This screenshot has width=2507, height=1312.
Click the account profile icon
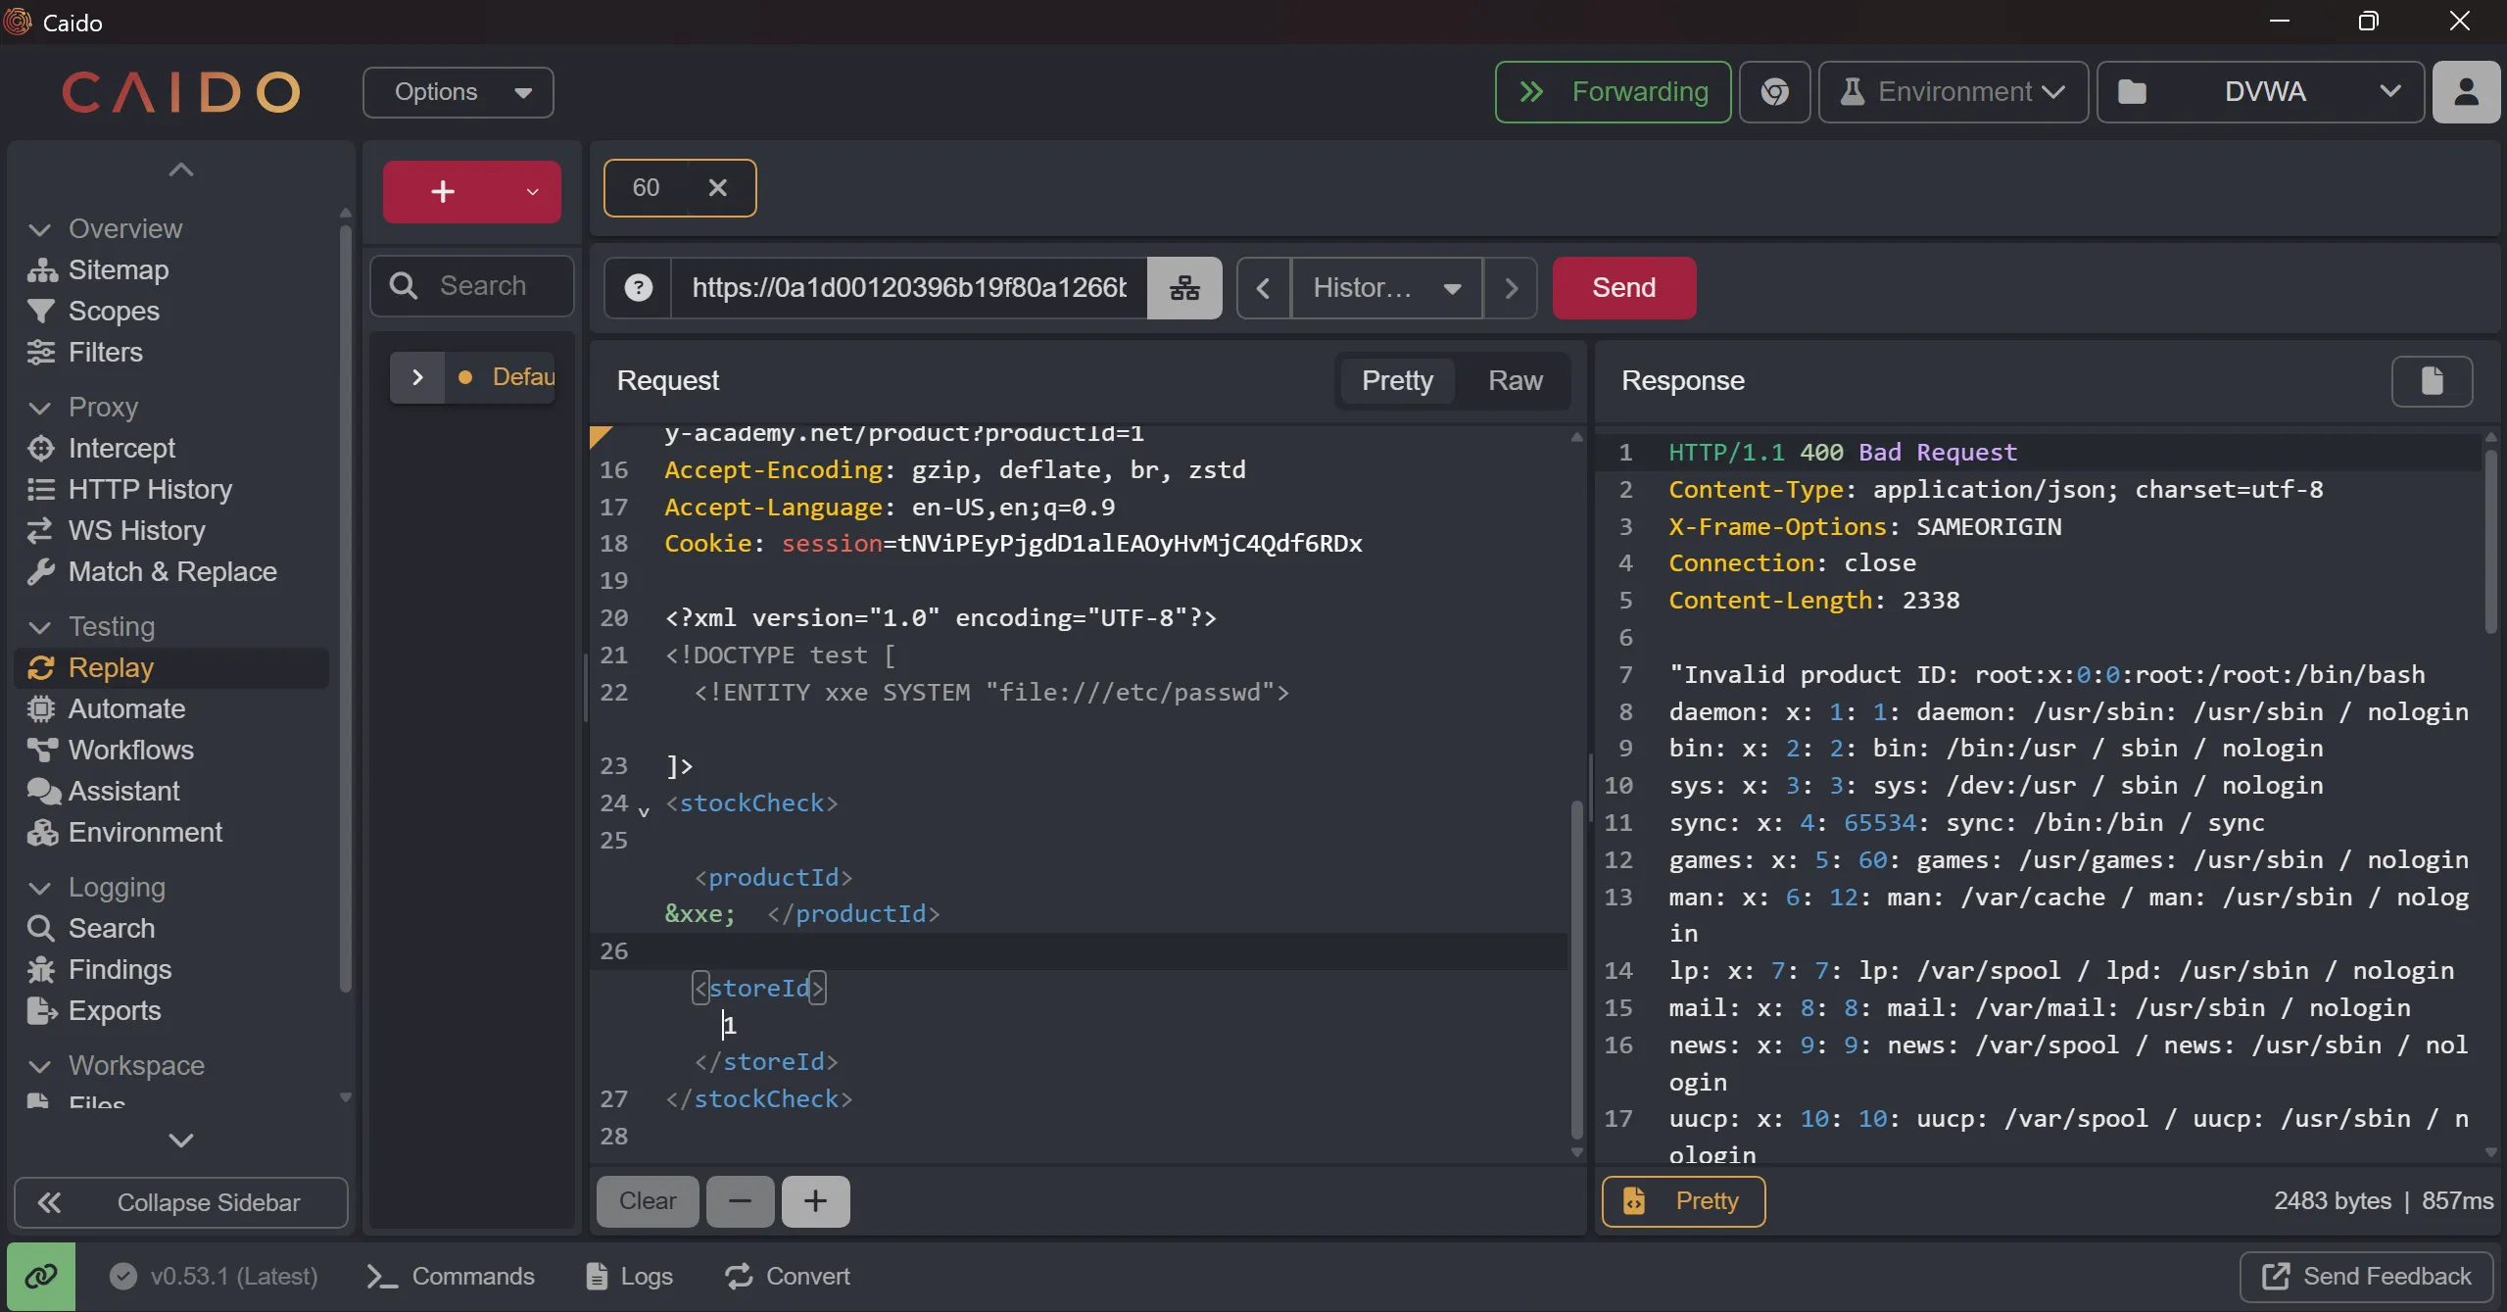coord(2466,92)
